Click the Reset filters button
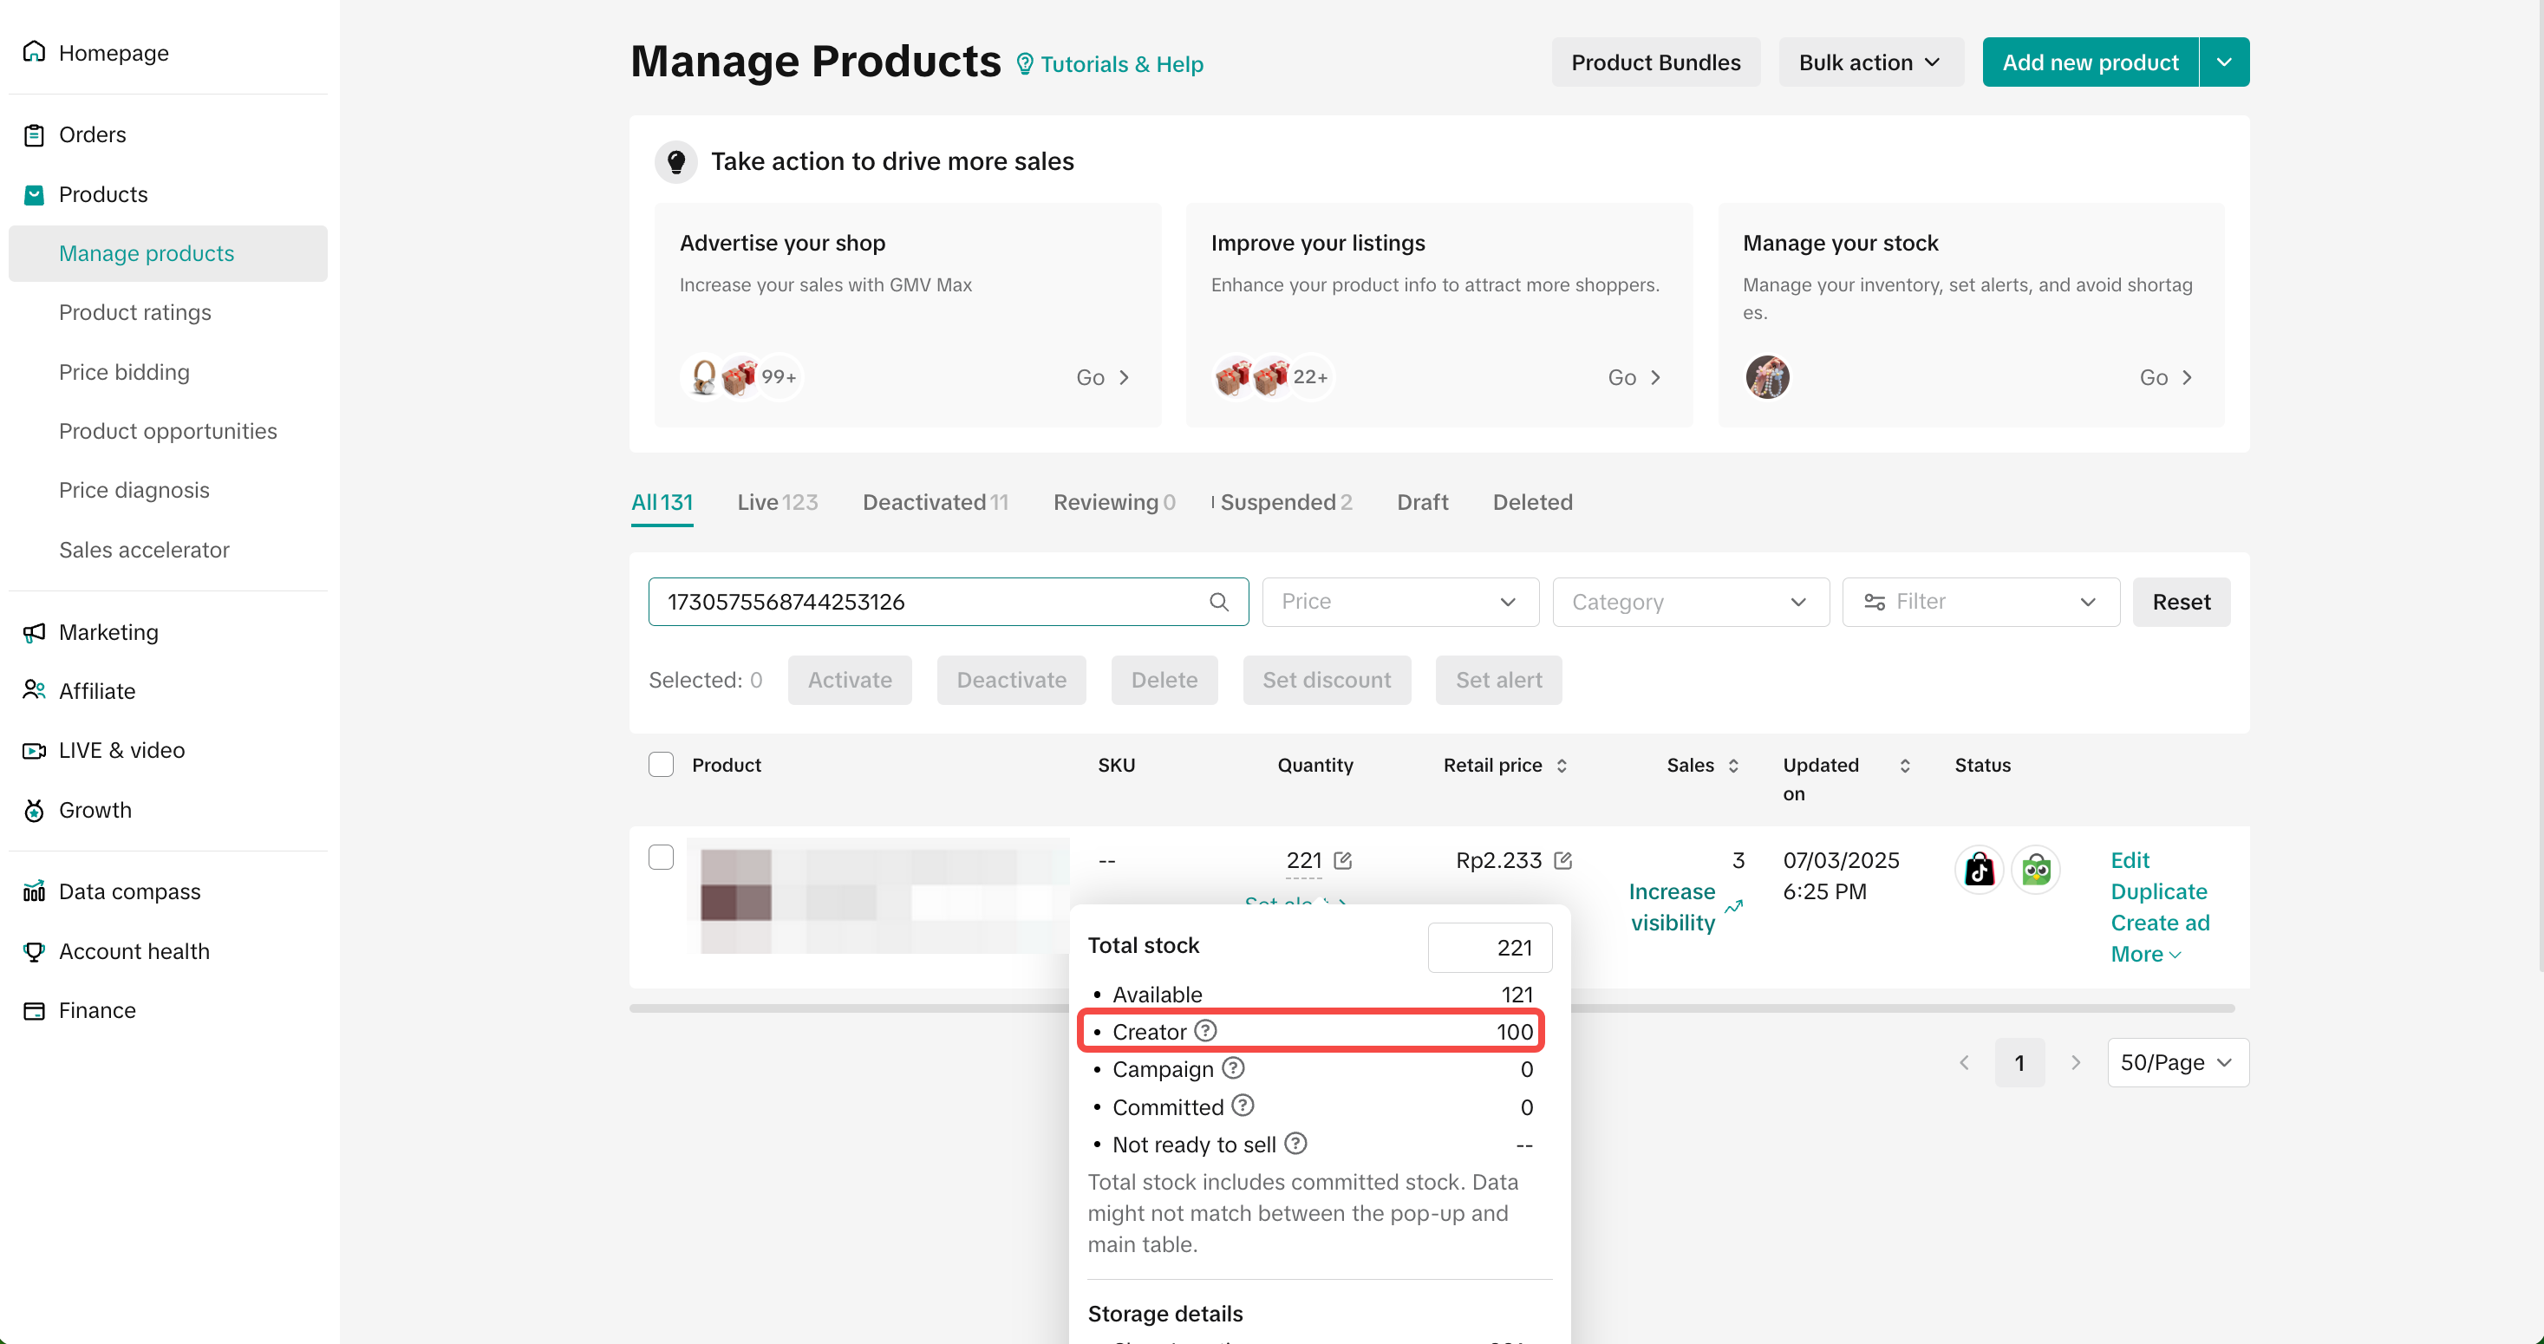2544x1344 pixels. click(2181, 602)
